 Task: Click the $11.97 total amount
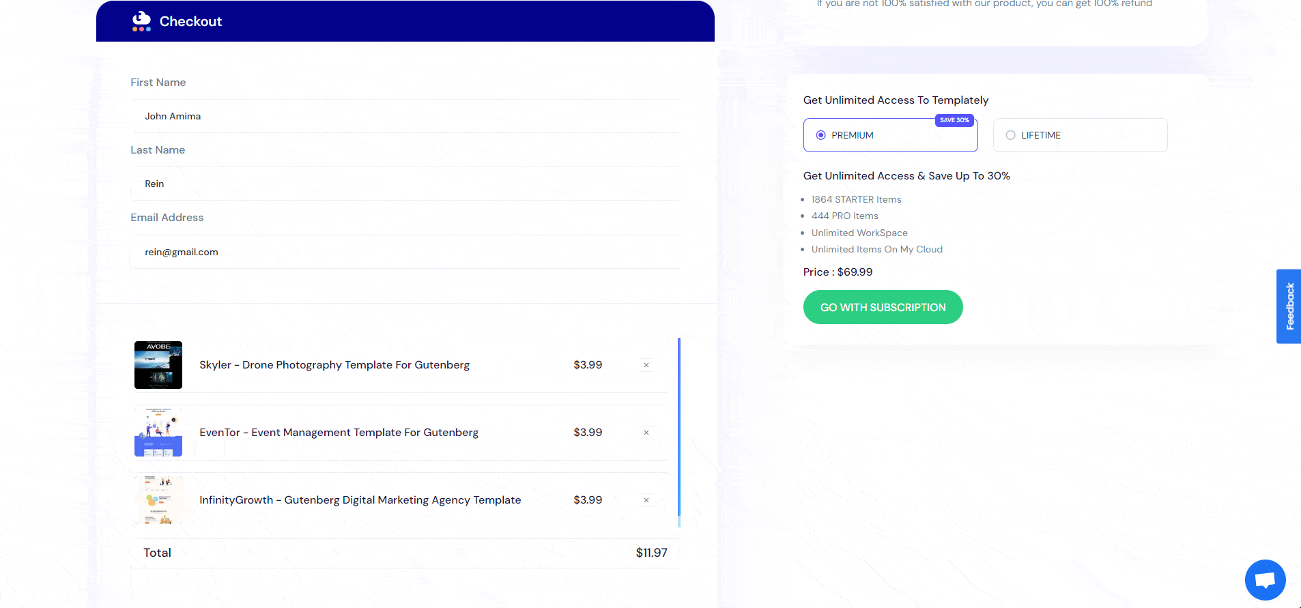click(651, 553)
